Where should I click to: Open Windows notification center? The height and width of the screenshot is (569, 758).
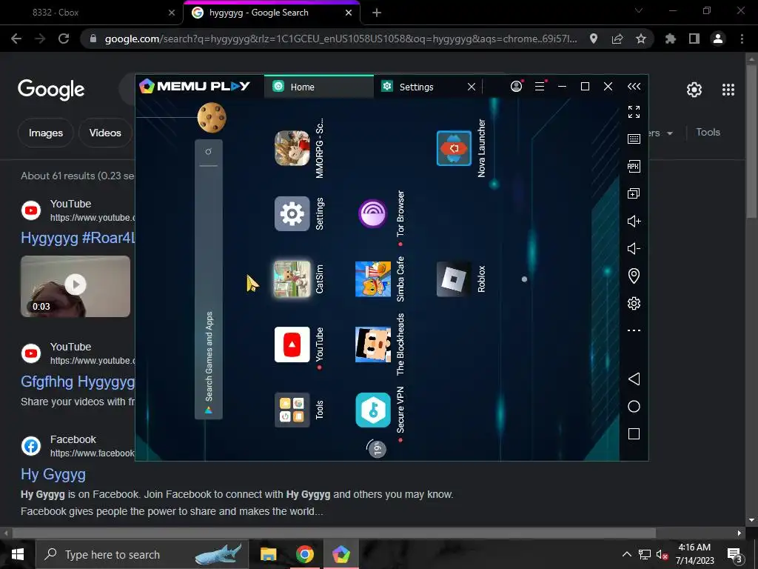click(x=734, y=555)
